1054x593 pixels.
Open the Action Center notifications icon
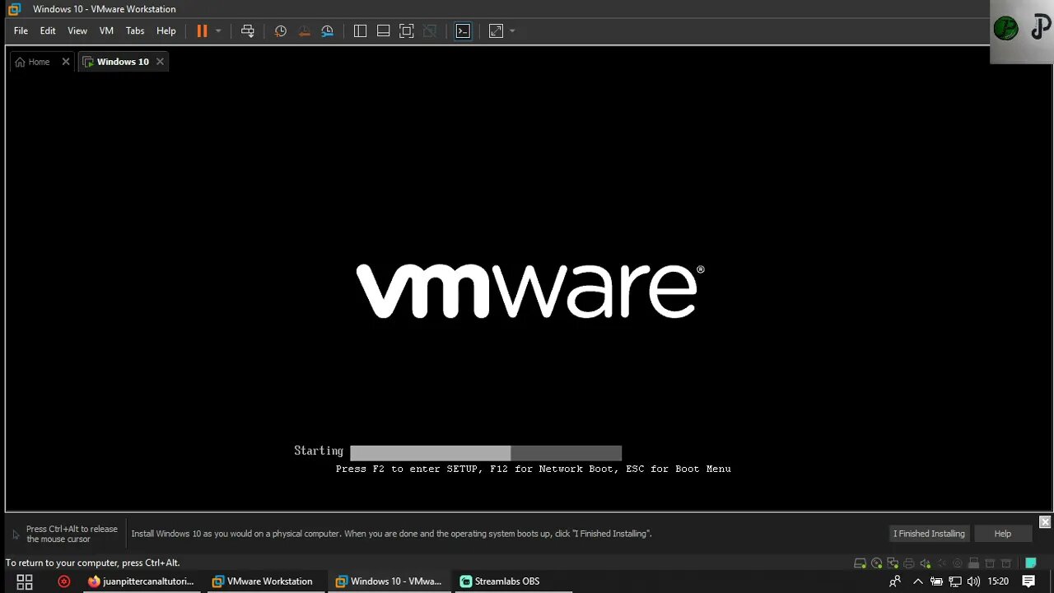(x=1028, y=581)
